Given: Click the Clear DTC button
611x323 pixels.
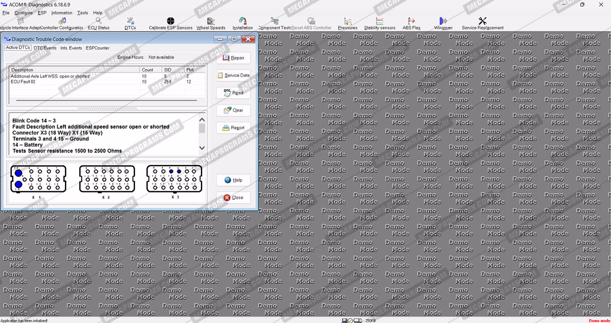Looking at the screenshot, I should (x=233, y=110).
